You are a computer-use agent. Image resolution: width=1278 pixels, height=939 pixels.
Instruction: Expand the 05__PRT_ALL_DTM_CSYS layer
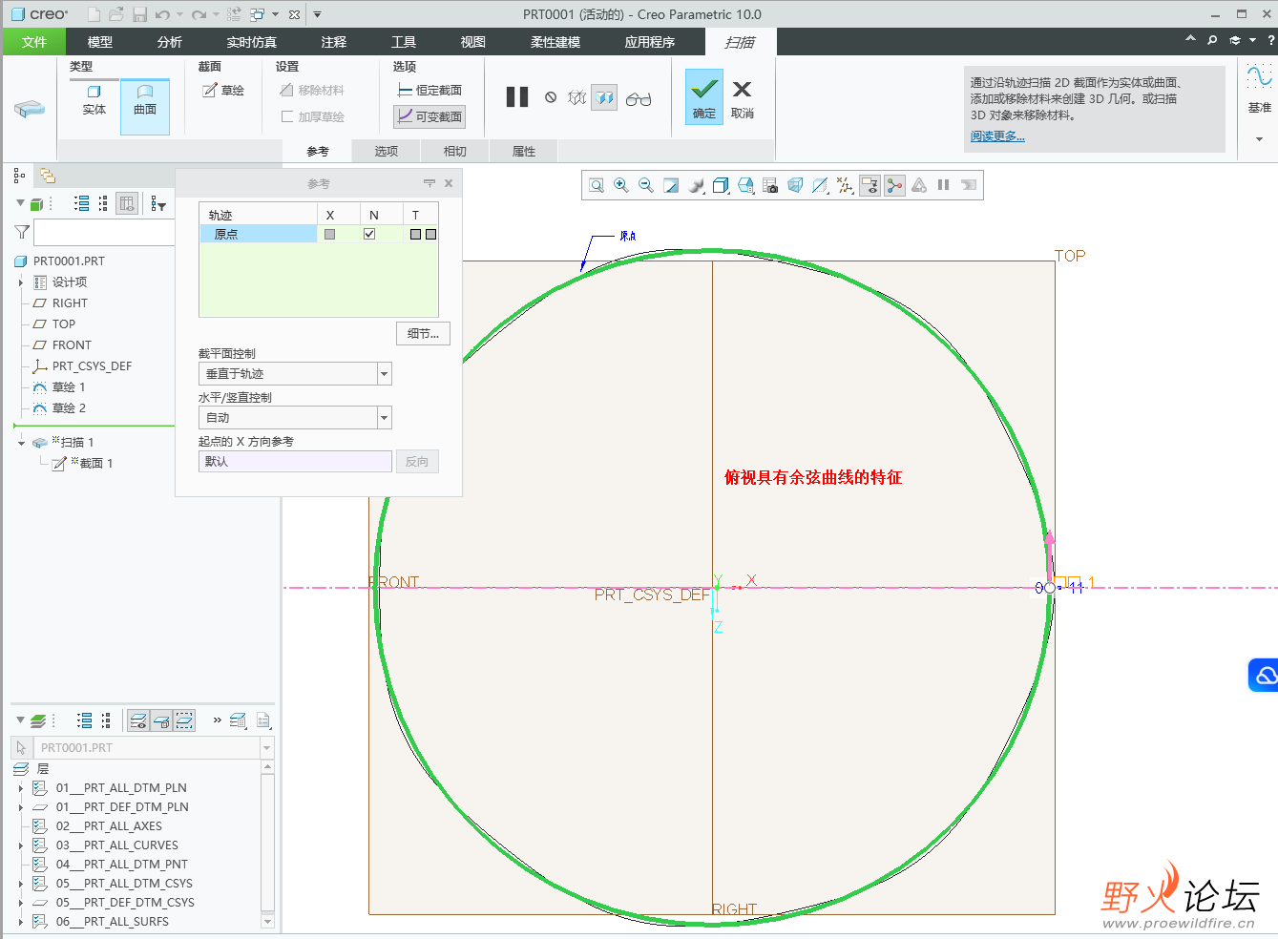[21, 884]
